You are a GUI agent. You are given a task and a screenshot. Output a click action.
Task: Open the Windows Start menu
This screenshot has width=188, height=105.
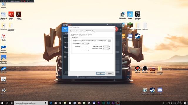click(x=2, y=103)
